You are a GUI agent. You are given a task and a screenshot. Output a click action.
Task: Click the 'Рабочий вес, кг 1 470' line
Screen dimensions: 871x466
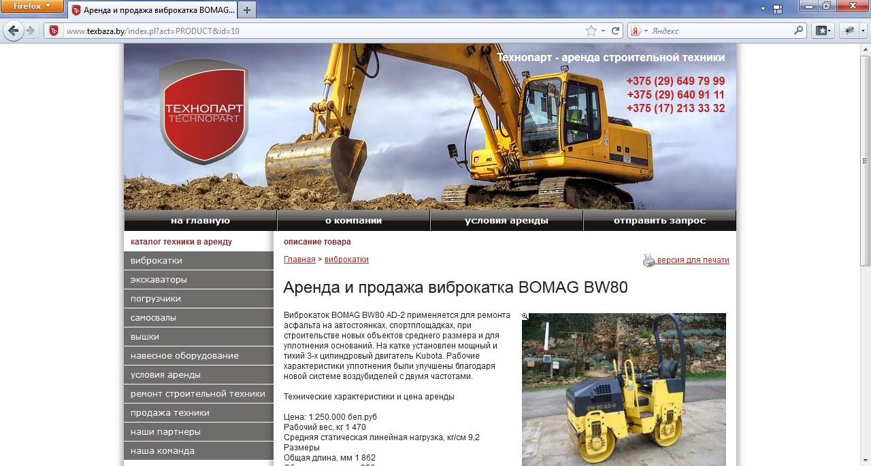coord(325,427)
